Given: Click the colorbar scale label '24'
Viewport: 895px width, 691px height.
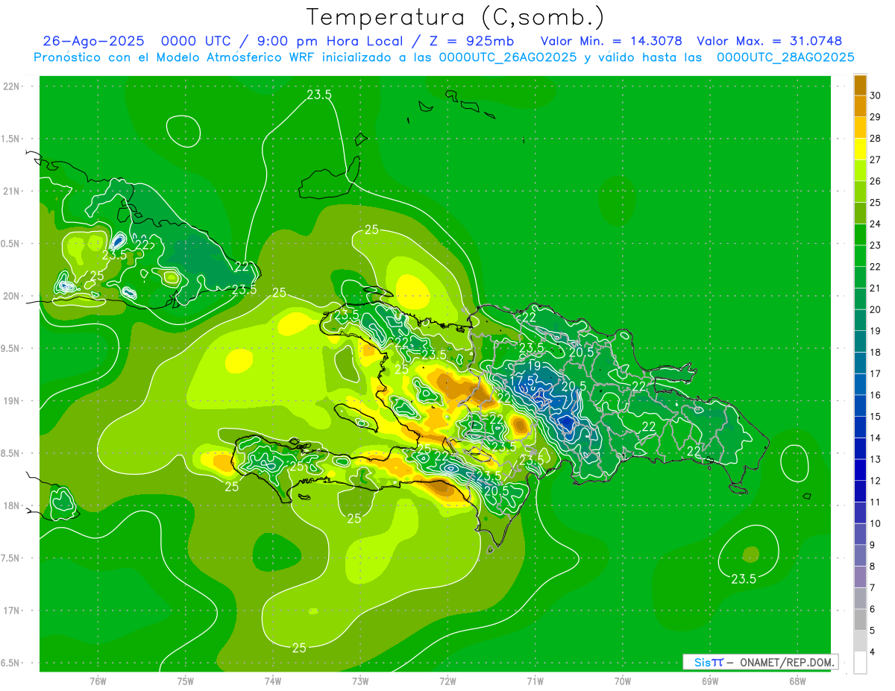Looking at the screenshot, I should [876, 224].
